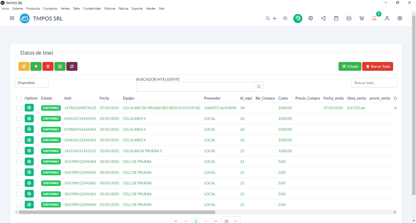
Task: Click the CELULAR DE PRUEBA 3 cell
Action: [142, 151]
